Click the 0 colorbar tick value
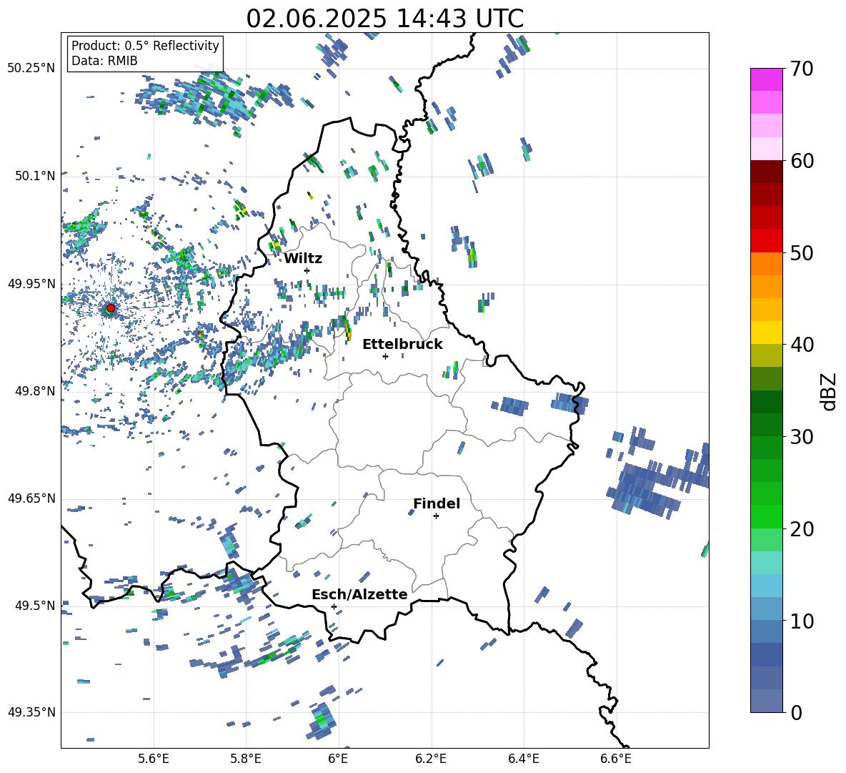The height and width of the screenshot is (773, 846). (796, 713)
